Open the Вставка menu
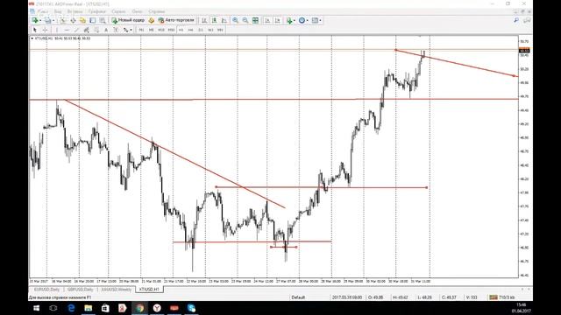This screenshot has width=561, height=315. tap(75, 11)
